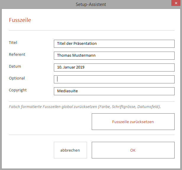Click the word Mustermann in the Referent field

click(84, 55)
